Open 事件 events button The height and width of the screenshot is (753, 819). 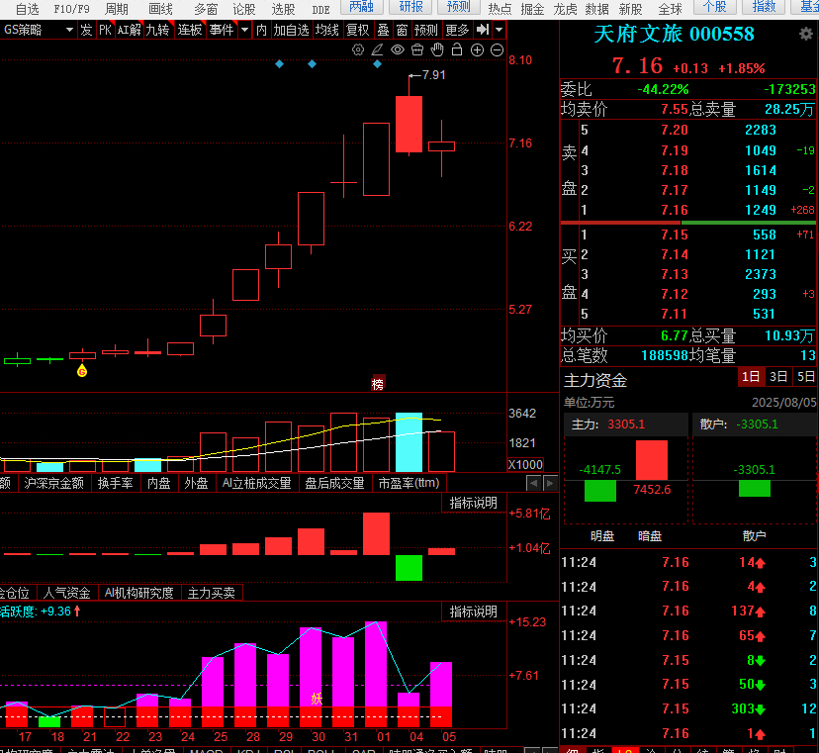click(222, 30)
